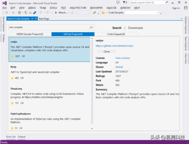
Task: Open the empty solution configurations combo box
Action: point(84,13)
